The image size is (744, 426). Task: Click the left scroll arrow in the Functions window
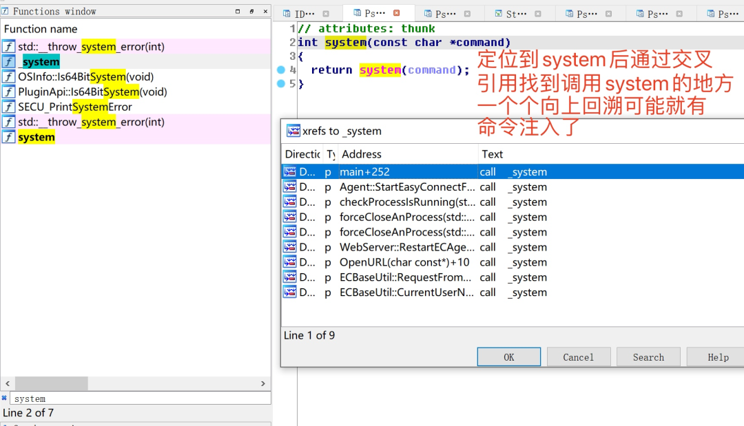pyautogui.click(x=7, y=383)
